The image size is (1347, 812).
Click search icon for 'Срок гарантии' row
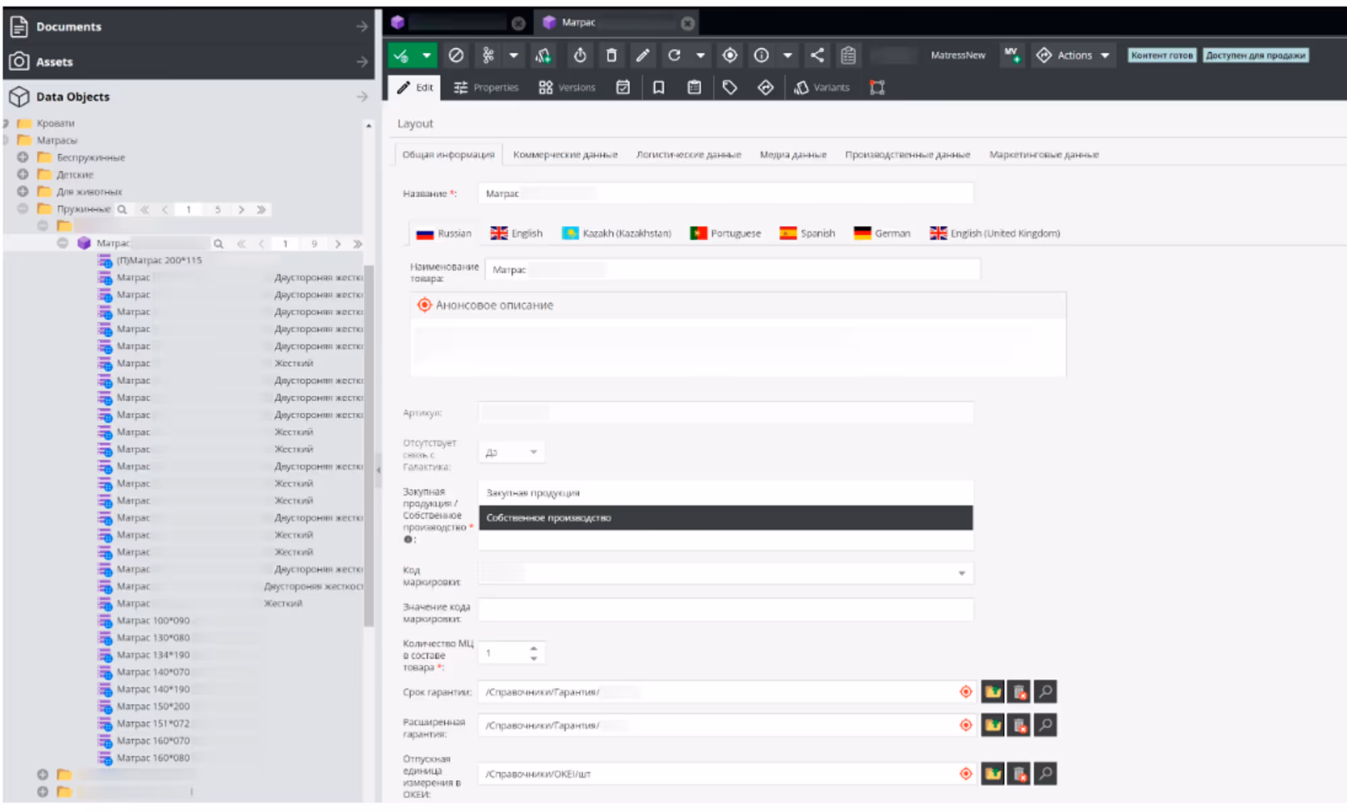pyautogui.click(x=1045, y=691)
